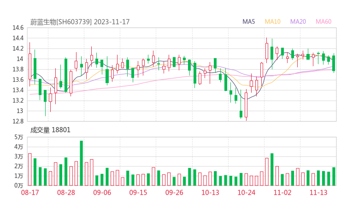The height and width of the screenshot is (203, 341).
Task: Click the 11-02 date axis label
Action: point(282,192)
